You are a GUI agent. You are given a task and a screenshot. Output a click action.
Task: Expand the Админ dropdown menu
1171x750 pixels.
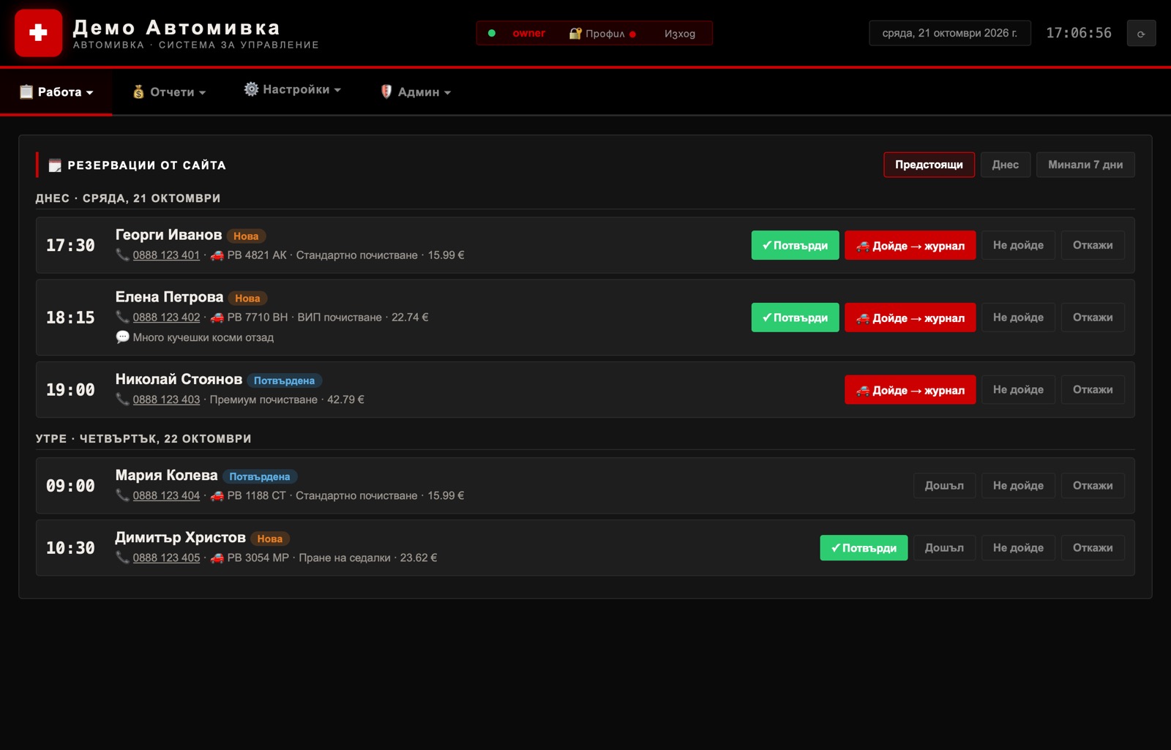(416, 91)
